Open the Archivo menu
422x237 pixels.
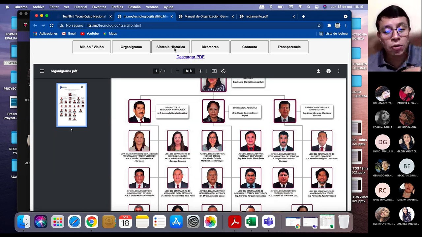click(x=38, y=7)
